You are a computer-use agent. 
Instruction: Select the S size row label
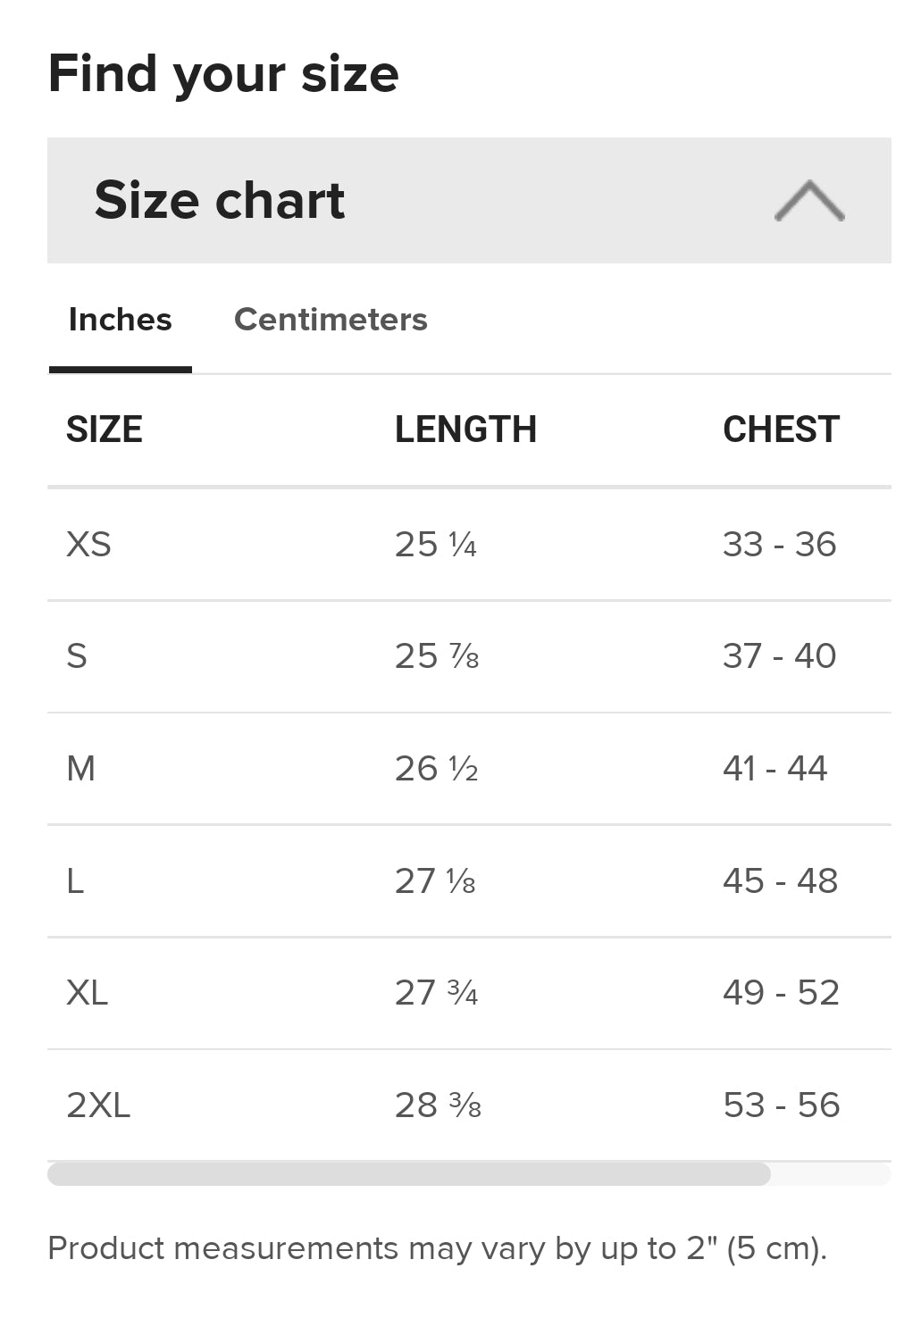tap(77, 656)
